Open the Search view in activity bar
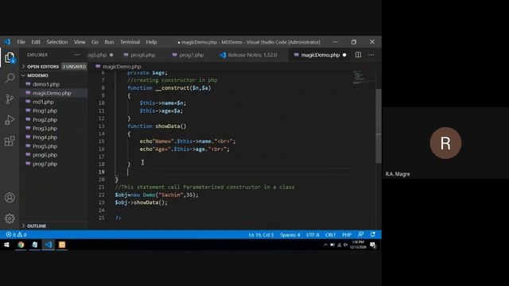This screenshot has height=286, width=509. (x=10, y=78)
